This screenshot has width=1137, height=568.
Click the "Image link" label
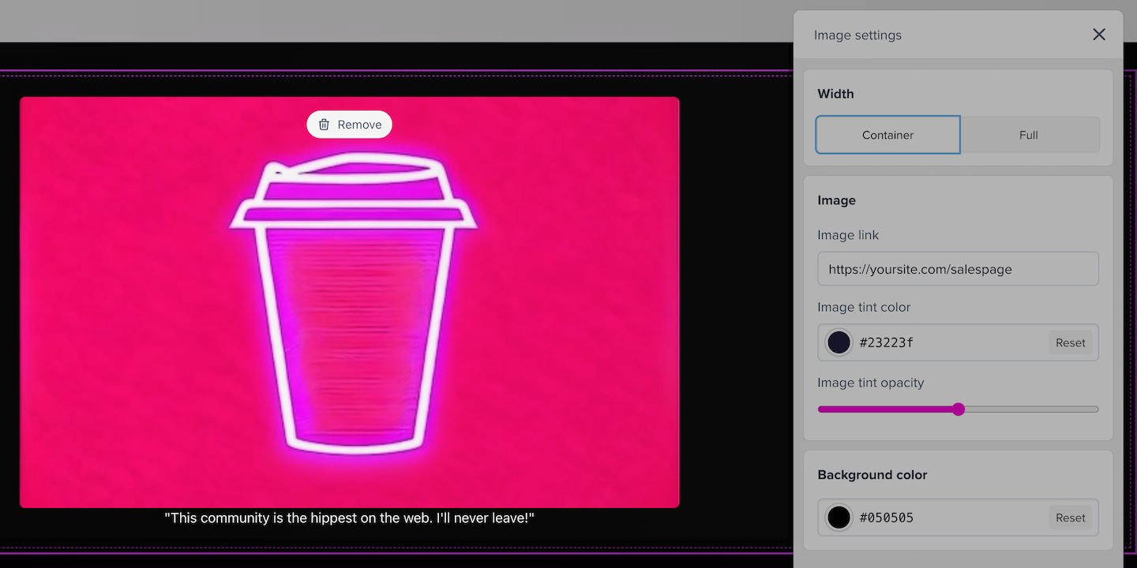[x=848, y=235]
